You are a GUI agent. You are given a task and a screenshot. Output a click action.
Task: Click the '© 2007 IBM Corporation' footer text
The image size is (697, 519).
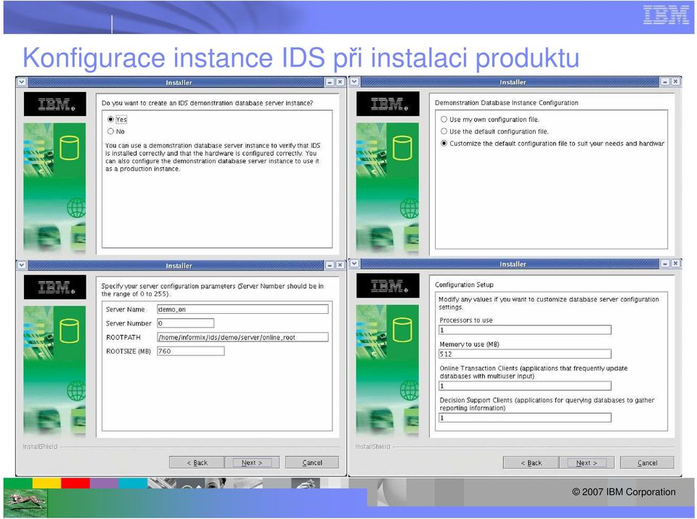pyautogui.click(x=624, y=492)
